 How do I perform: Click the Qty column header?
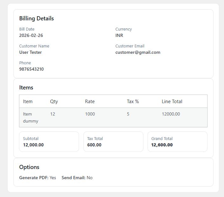(54, 102)
